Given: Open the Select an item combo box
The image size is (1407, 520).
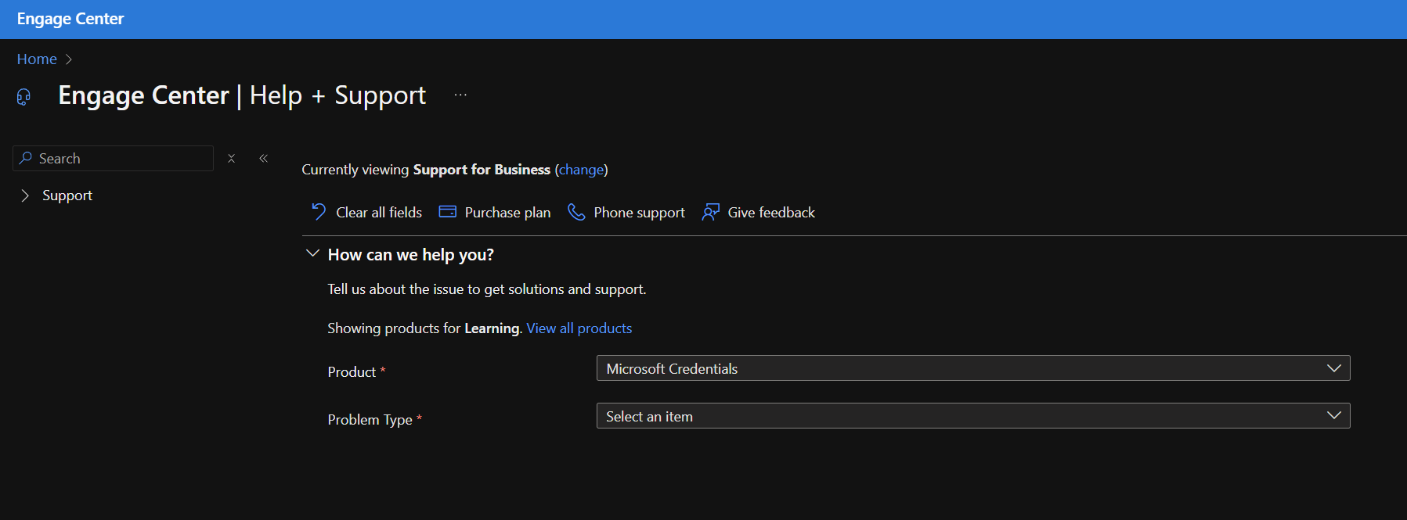Looking at the screenshot, I should click(973, 416).
